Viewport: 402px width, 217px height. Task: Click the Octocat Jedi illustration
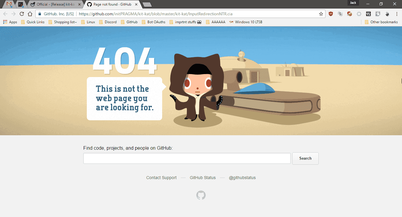pos(197,87)
